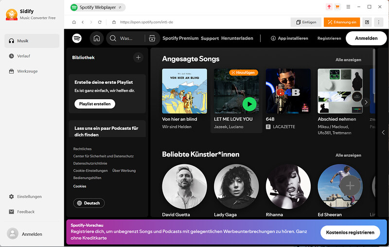Open Über Werbung footer link
The width and height of the screenshot is (389, 247).
tap(124, 171)
